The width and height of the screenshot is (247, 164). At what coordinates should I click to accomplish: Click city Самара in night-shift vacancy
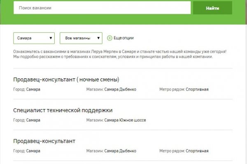point(33,89)
